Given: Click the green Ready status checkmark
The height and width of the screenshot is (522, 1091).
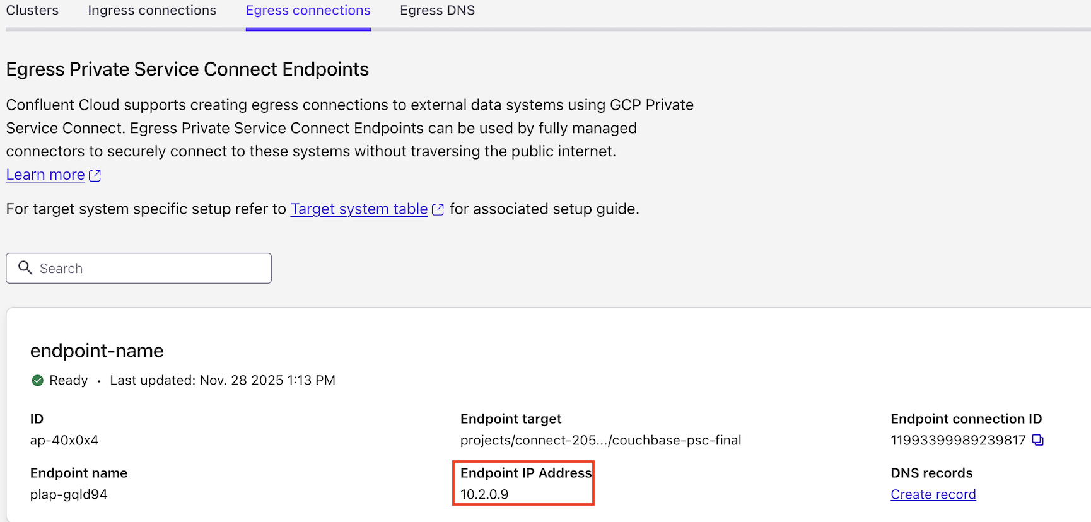Looking at the screenshot, I should point(38,380).
